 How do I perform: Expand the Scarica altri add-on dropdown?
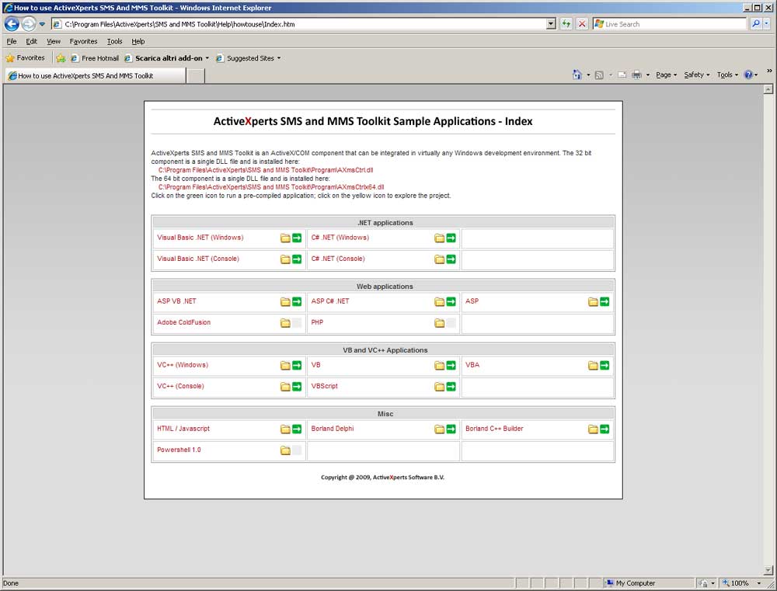coord(207,58)
